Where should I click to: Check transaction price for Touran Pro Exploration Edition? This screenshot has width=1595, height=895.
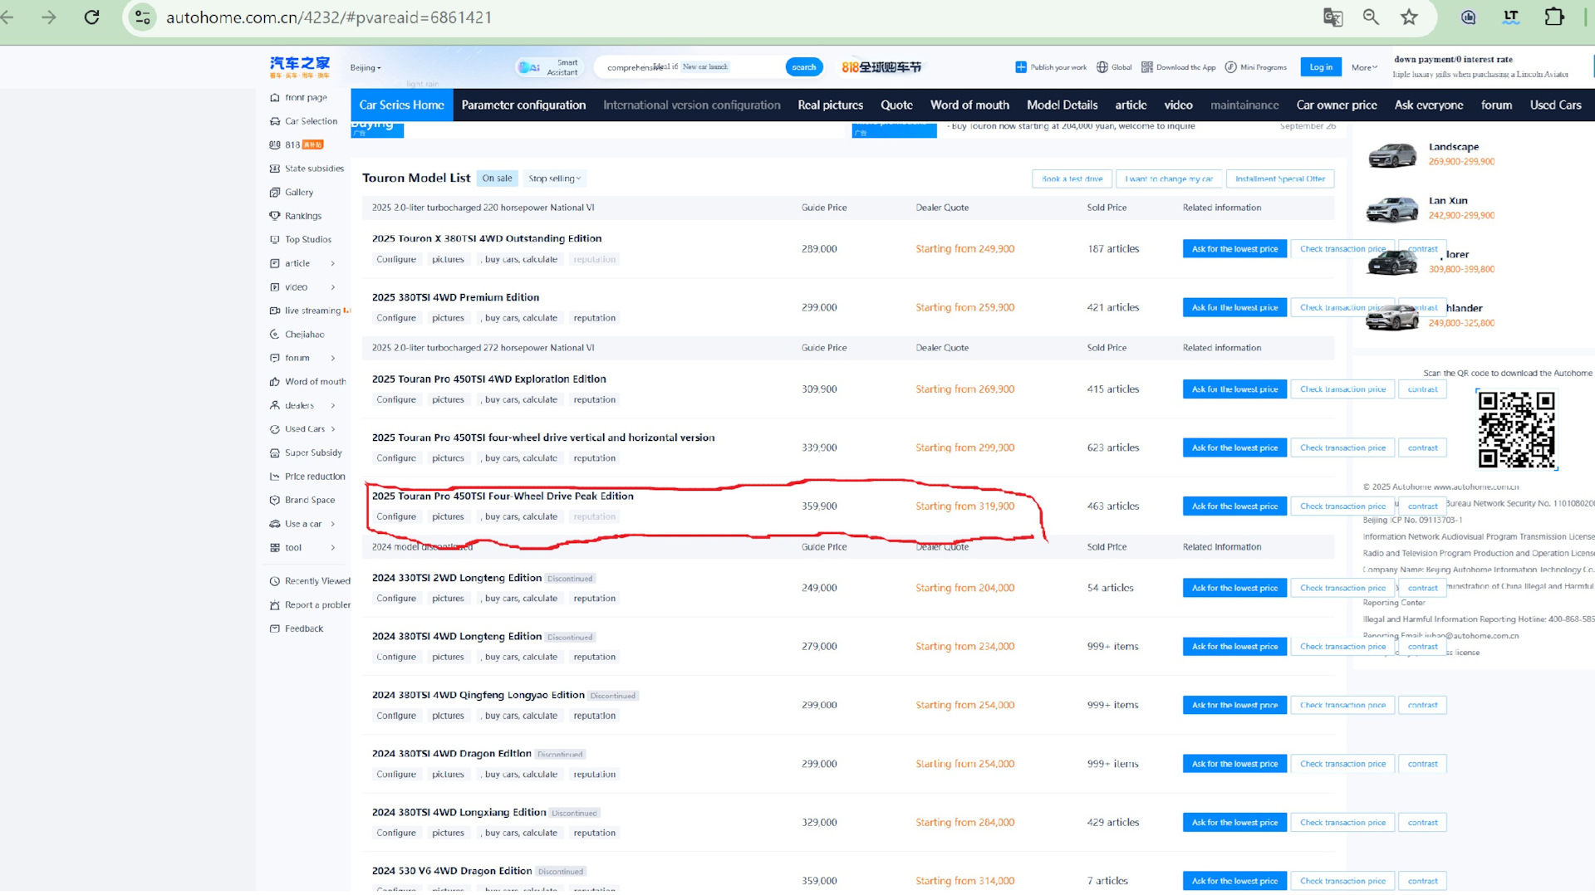1342,389
